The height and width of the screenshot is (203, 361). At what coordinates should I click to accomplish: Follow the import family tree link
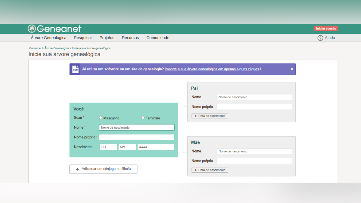[212, 69]
